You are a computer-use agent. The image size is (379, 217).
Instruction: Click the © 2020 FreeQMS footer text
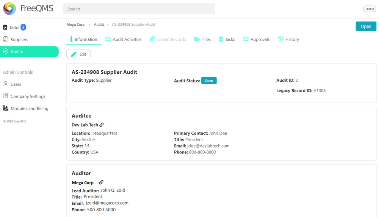(14, 121)
